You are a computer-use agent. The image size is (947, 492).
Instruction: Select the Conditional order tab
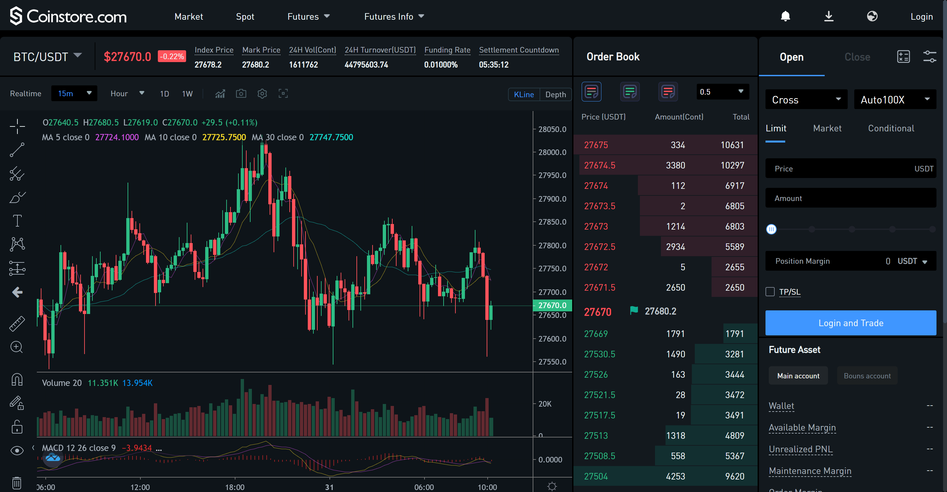point(890,128)
